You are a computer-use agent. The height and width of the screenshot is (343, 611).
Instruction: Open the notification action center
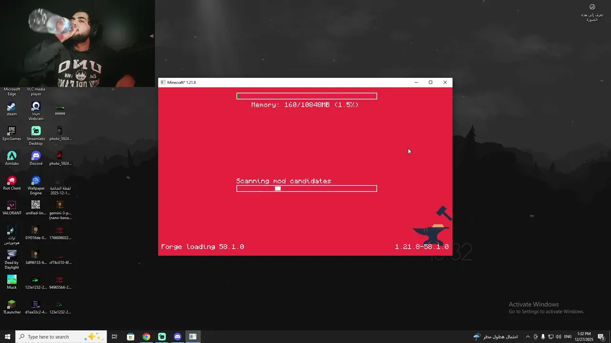pos(601,337)
